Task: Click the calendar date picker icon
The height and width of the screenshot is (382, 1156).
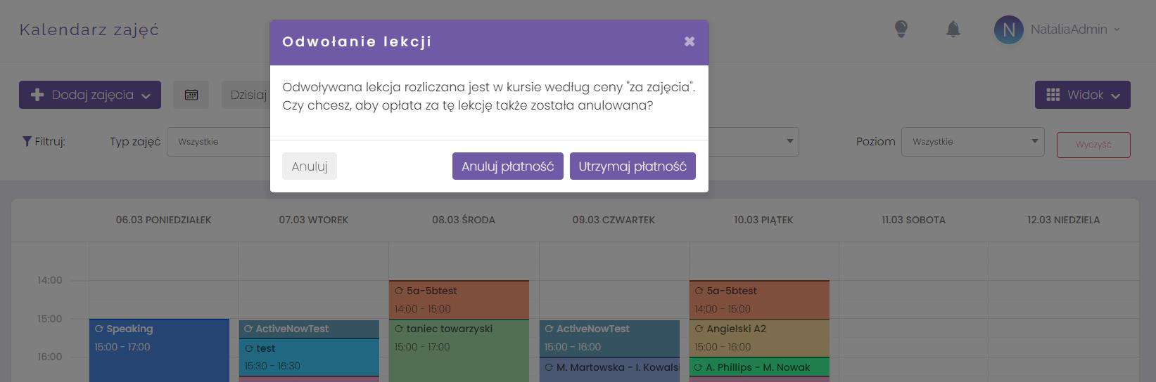Action: tap(191, 95)
